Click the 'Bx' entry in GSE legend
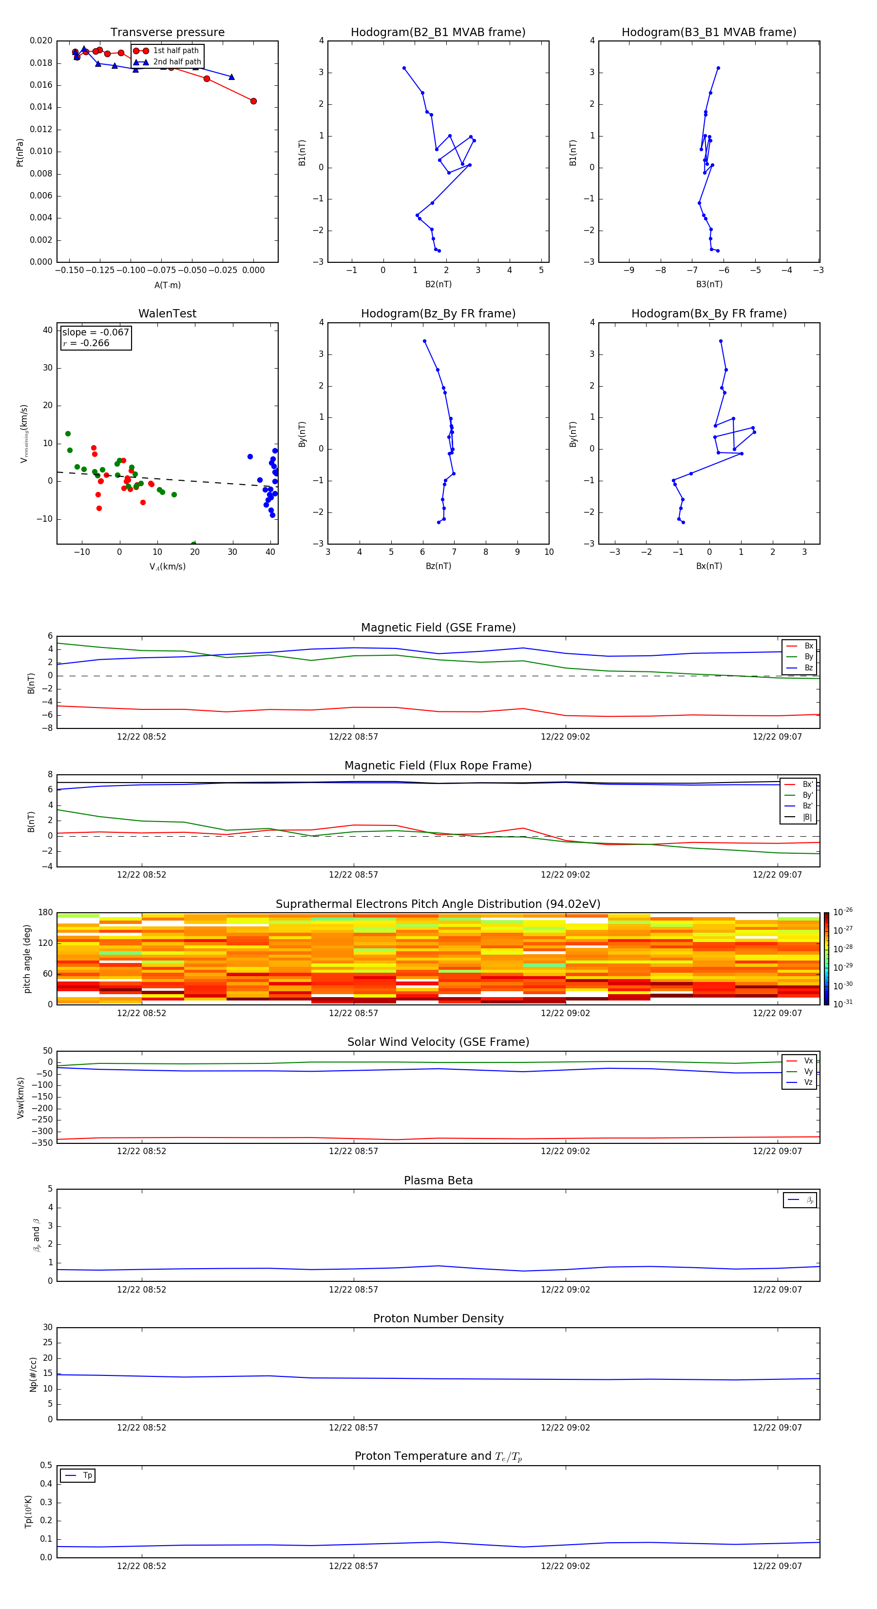This screenshot has height=1609, width=877. point(800,646)
